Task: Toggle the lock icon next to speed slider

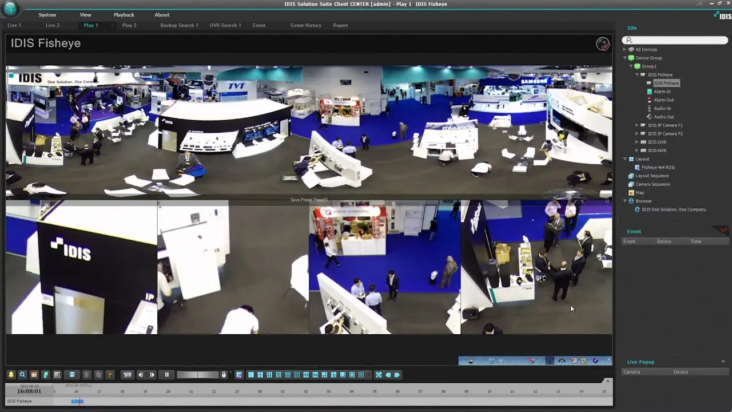Action: 224,375
